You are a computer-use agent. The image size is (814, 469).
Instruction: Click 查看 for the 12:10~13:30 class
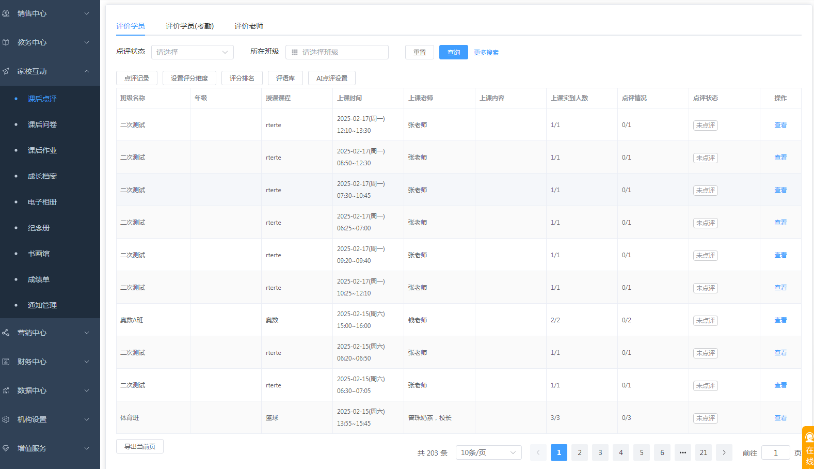780,125
